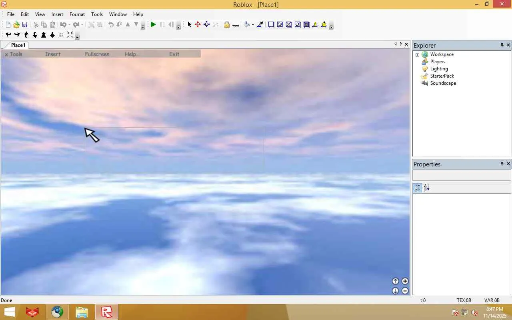The width and height of the screenshot is (512, 320).
Task: Toggle the Anchor tool beside the padlock
Action: [236, 25]
